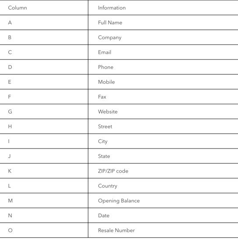Image resolution: width=238 pixels, height=239 pixels.
Task: Select column letter G cell
Action: (44, 111)
